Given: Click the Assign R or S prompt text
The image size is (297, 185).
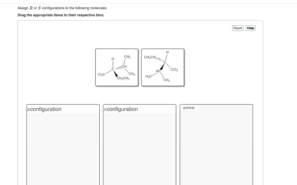Looking at the screenshot, I should [62, 8].
